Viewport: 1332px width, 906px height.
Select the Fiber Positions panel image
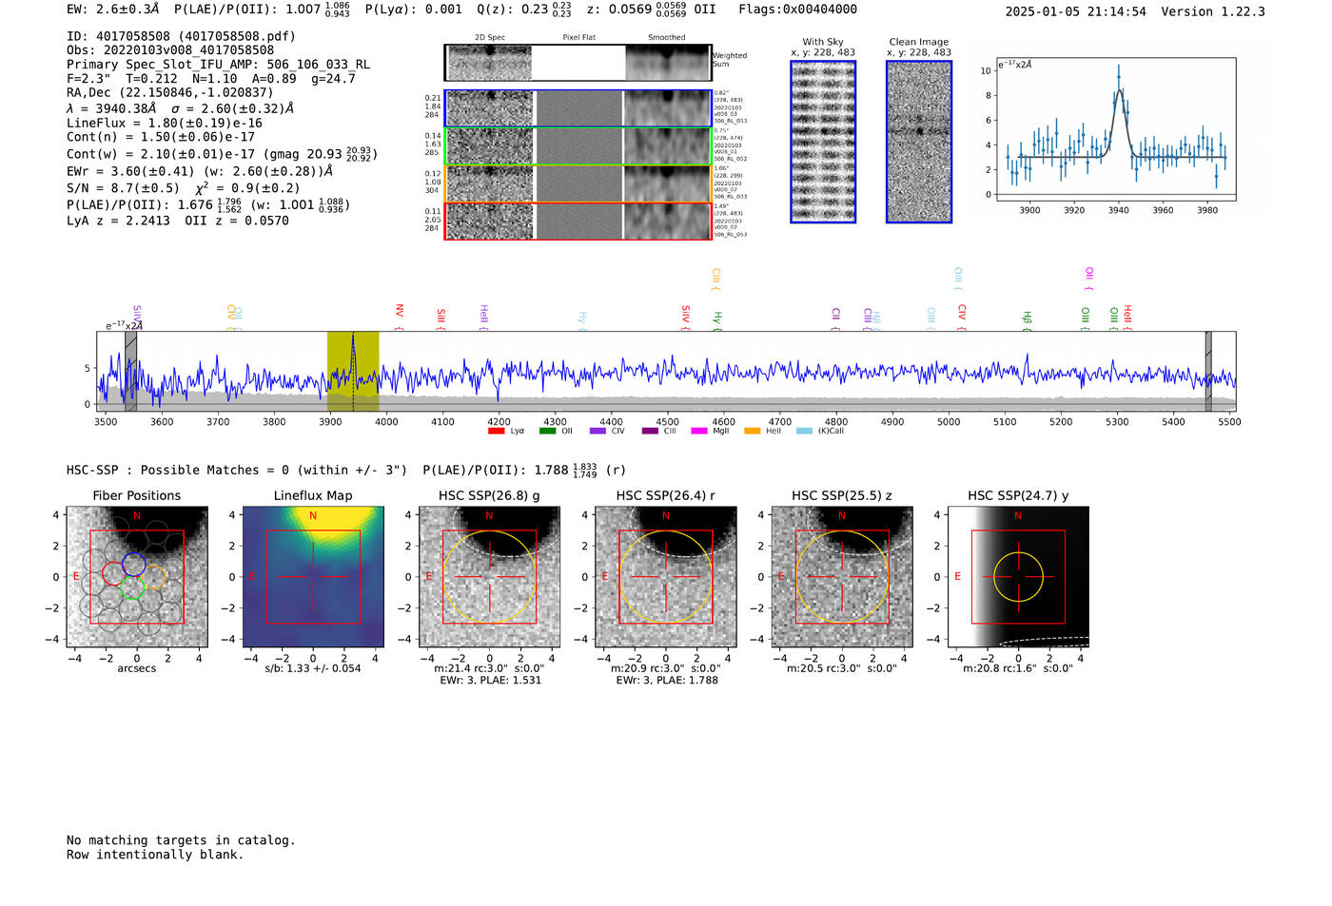point(137,576)
